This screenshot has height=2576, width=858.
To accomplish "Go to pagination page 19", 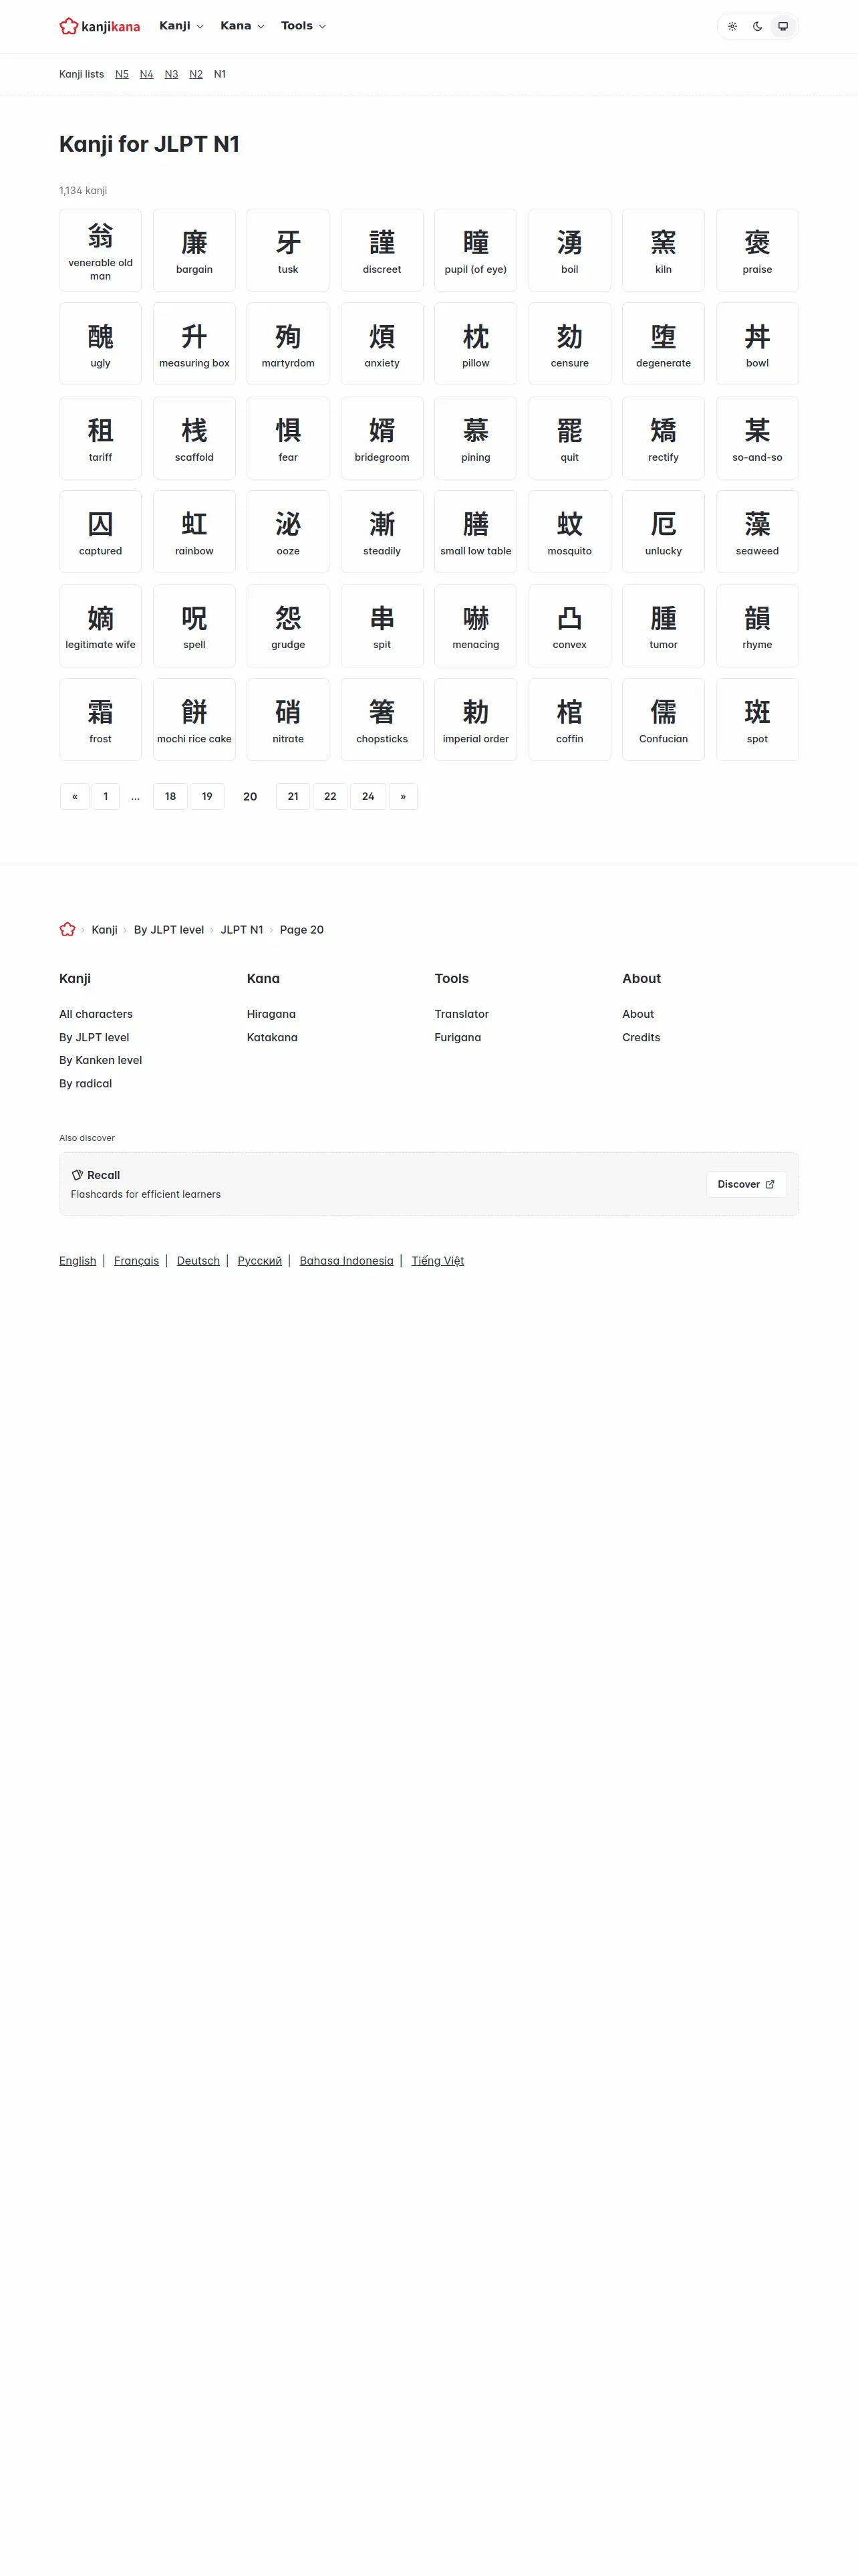I will pos(206,797).
